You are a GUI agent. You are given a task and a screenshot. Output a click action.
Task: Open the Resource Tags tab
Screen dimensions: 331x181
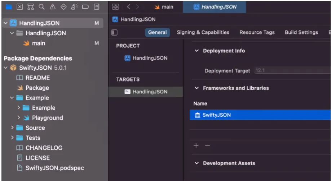pyautogui.click(x=257, y=32)
